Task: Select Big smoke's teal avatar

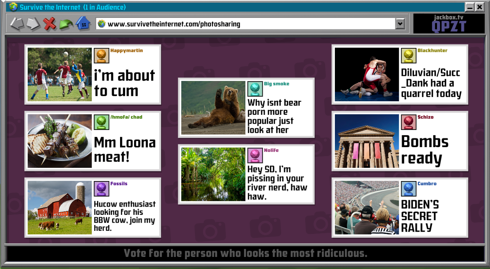Action: (255, 88)
